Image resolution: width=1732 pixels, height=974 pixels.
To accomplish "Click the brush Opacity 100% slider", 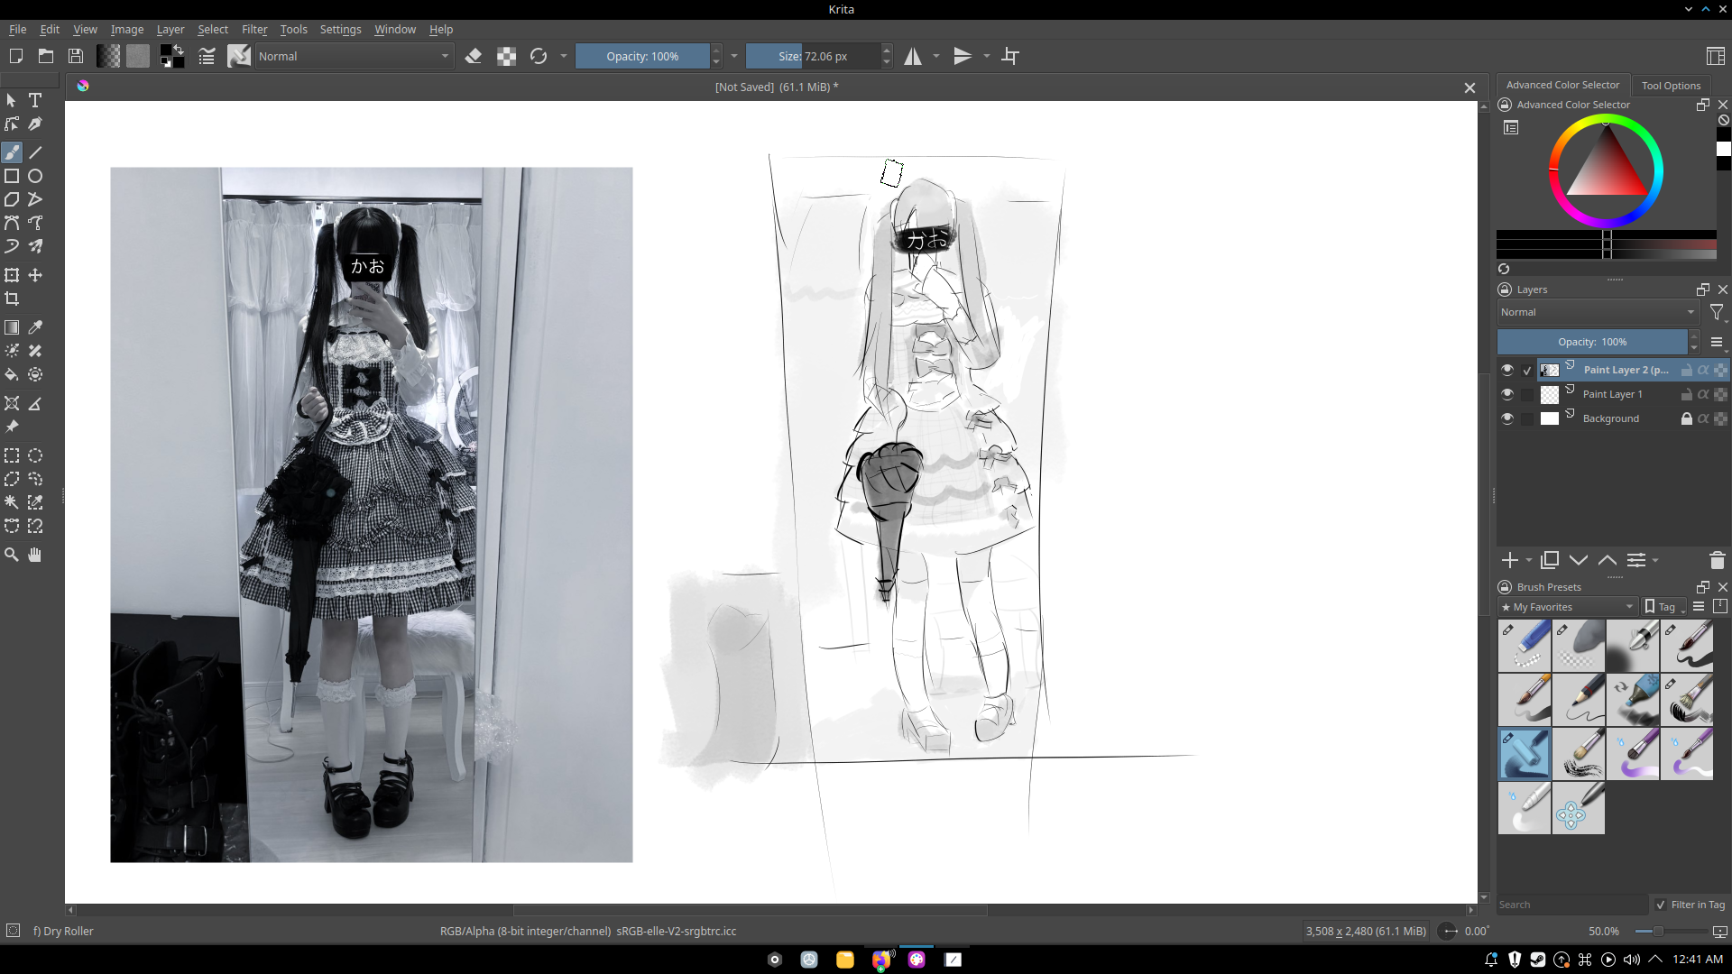I will tap(642, 56).
